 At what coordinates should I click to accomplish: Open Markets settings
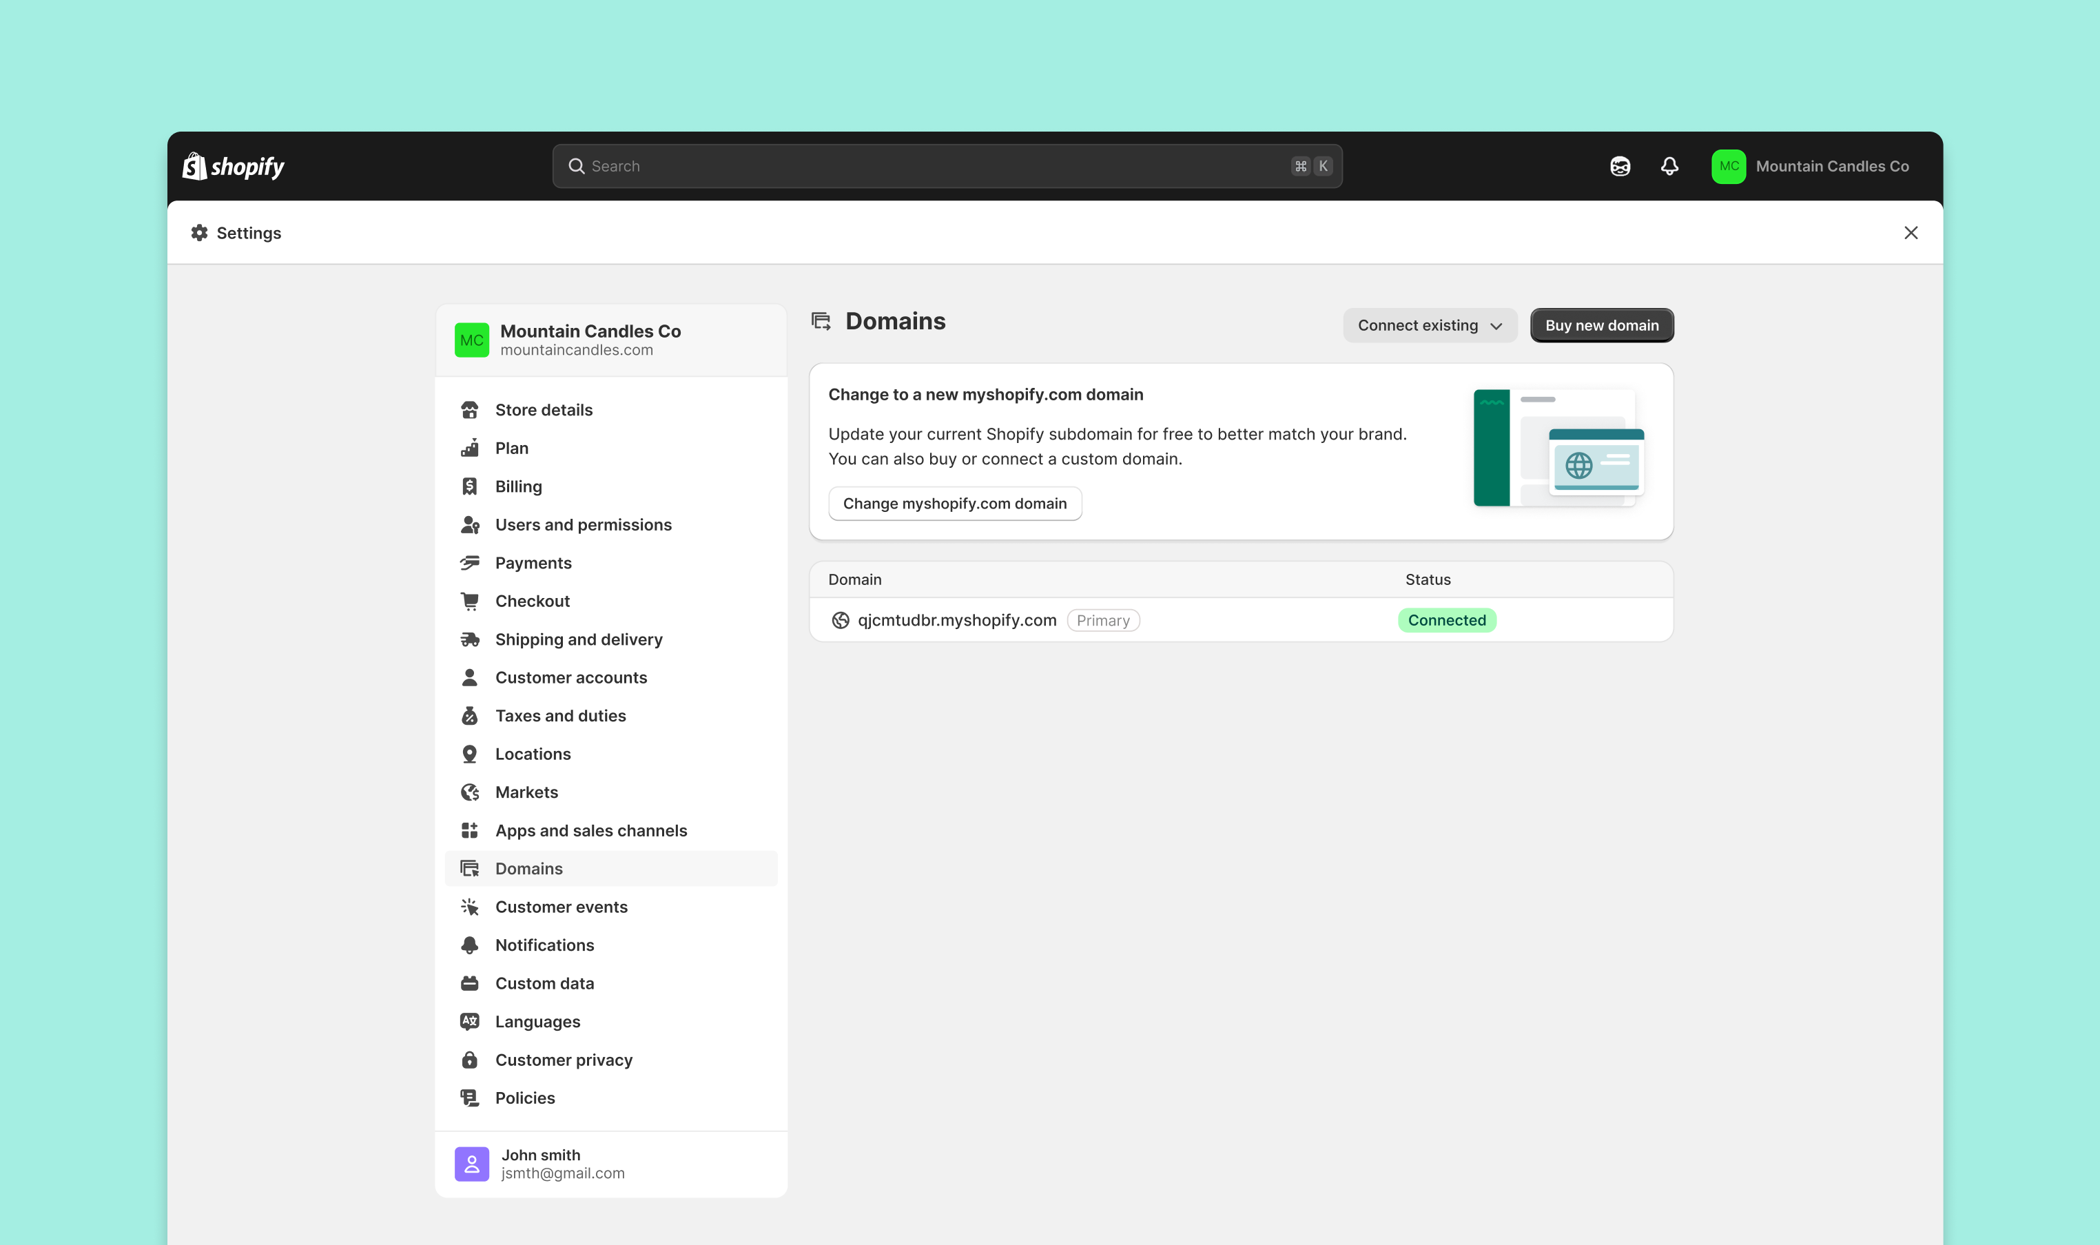tap(610, 792)
